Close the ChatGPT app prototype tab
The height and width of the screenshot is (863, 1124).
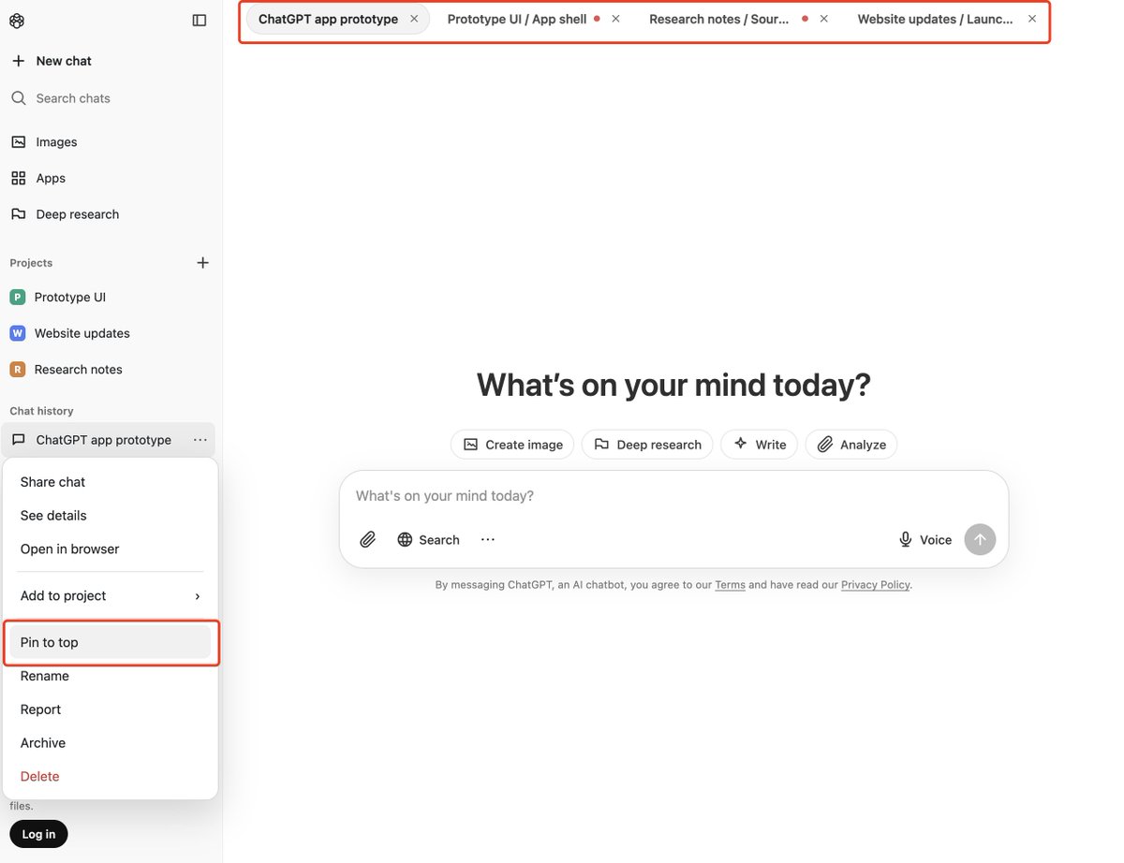tap(414, 19)
